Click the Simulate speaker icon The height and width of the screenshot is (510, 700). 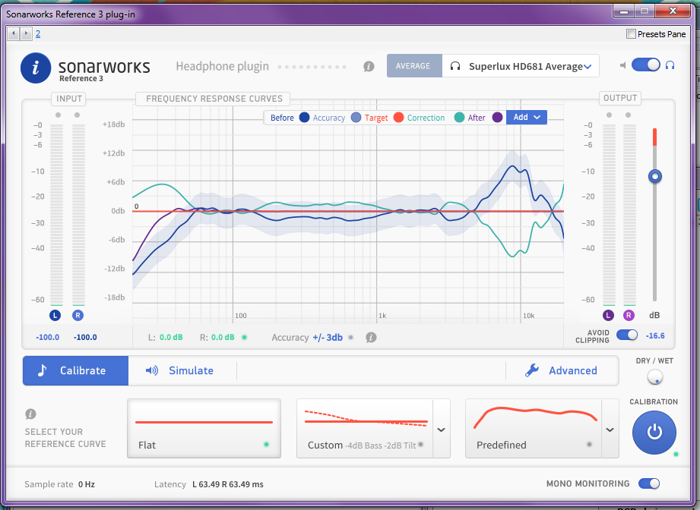(x=152, y=370)
